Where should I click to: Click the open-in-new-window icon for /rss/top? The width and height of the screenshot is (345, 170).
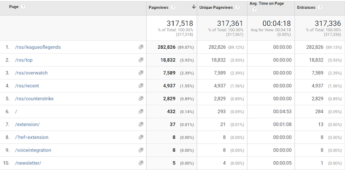(x=141, y=60)
